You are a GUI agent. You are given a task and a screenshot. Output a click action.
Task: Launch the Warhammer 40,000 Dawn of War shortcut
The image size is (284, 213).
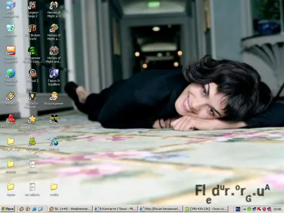pyautogui.click(x=32, y=54)
